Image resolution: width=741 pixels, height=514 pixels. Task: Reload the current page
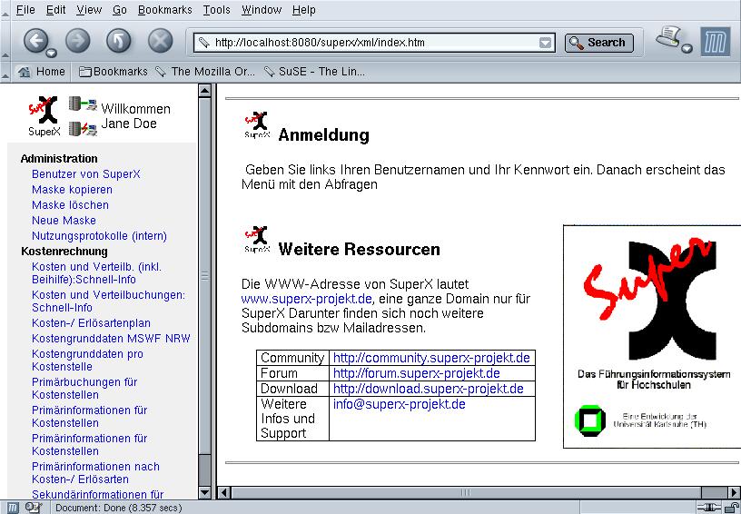coord(118,41)
